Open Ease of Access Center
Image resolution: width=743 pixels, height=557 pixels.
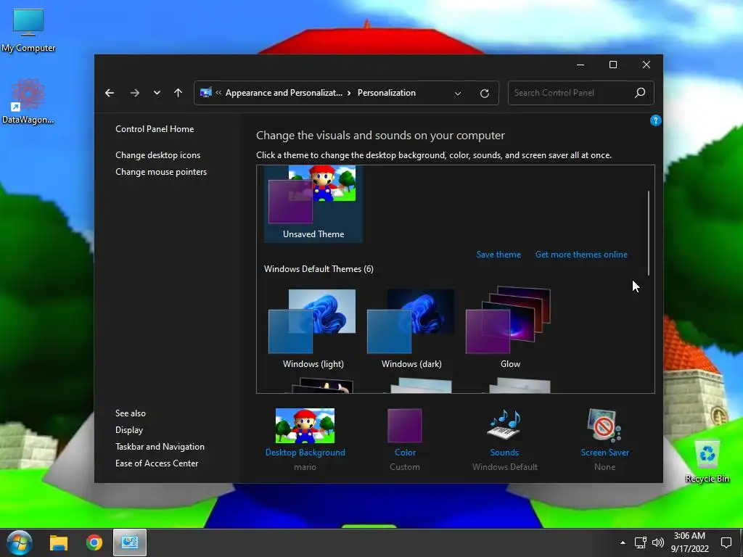click(x=157, y=463)
